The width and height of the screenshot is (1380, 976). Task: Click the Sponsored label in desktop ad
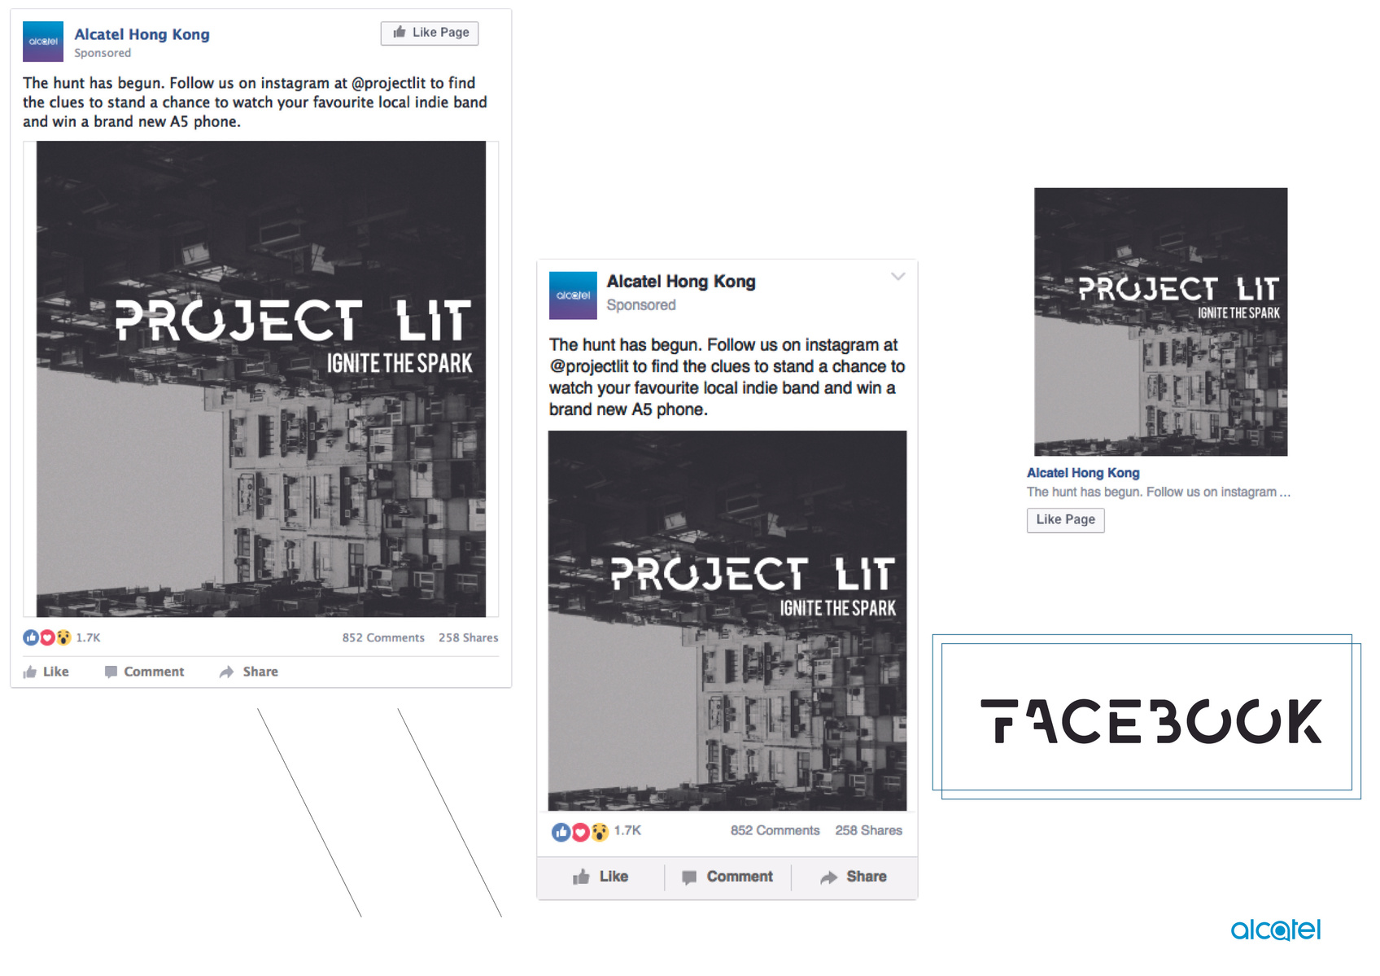[x=103, y=53]
